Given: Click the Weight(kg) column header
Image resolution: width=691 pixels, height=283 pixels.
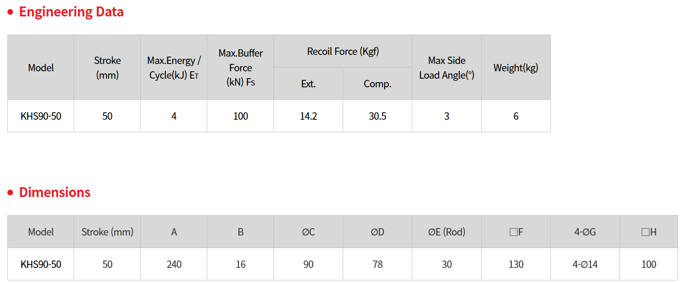Looking at the screenshot, I should tap(516, 67).
